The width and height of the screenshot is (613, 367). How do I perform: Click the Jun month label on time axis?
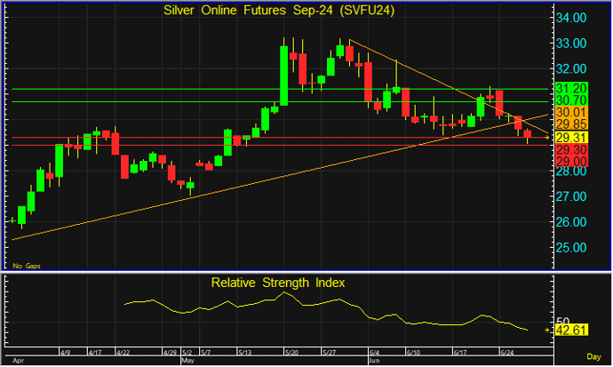click(374, 362)
